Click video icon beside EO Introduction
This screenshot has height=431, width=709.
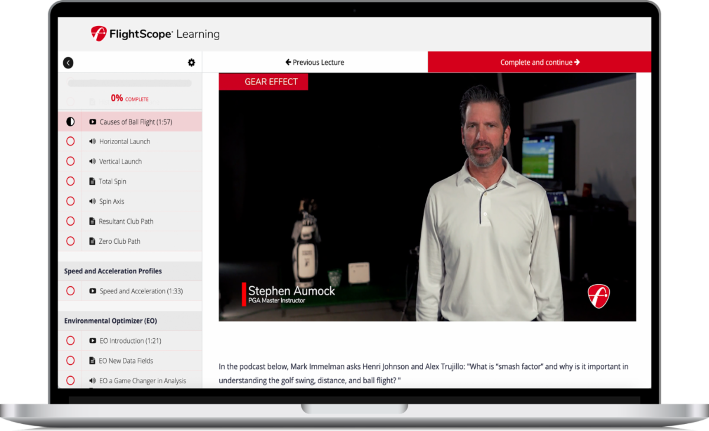pos(93,341)
